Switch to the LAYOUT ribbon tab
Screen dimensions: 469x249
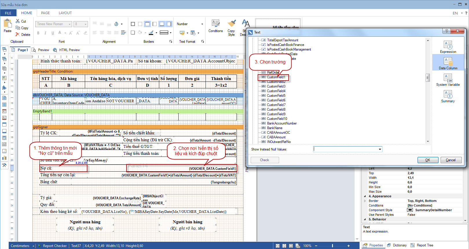click(x=65, y=13)
